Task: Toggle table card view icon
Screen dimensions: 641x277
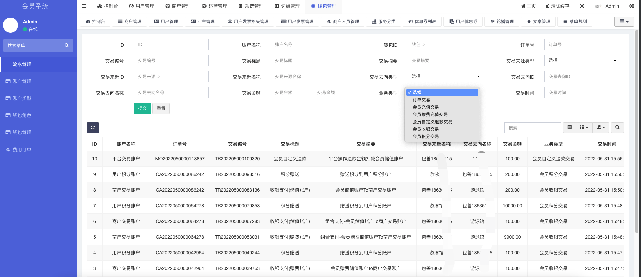Action: (x=569, y=127)
